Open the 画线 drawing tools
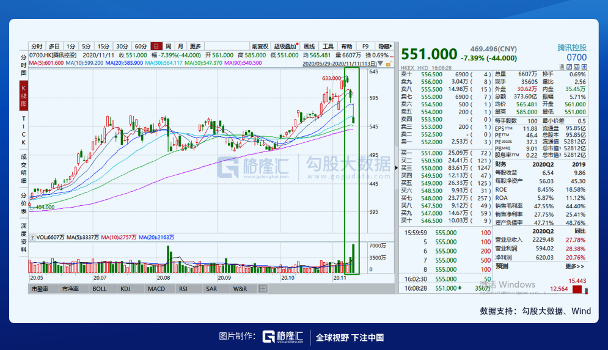The width and height of the screenshot is (608, 350). click(x=309, y=46)
